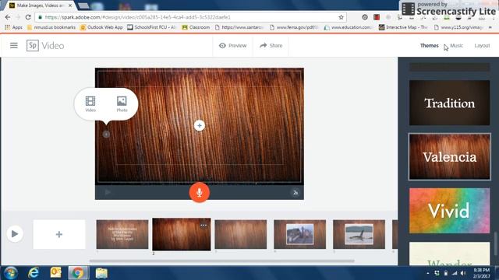Add a Photo from the popup bubble

122,104
